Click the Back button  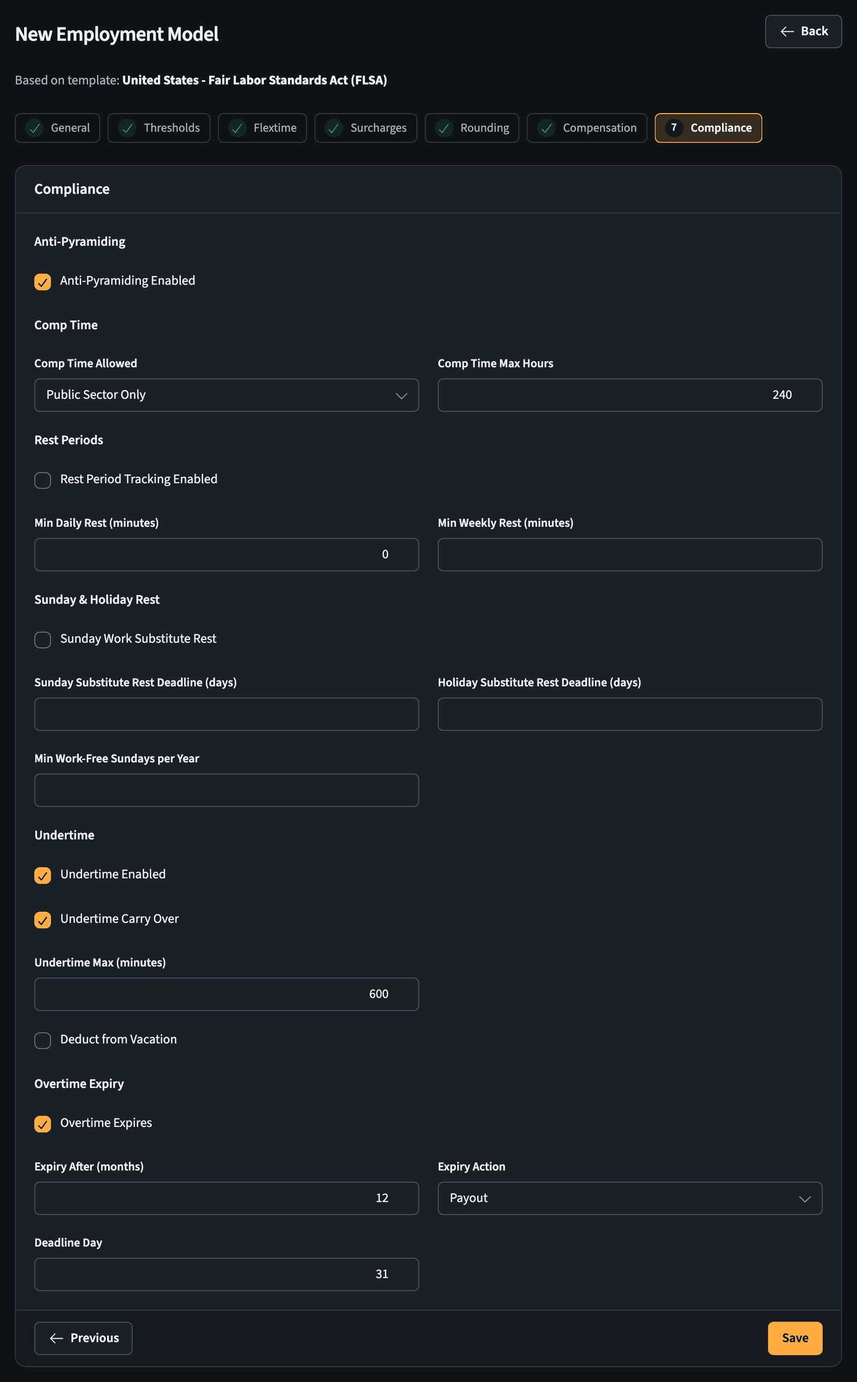(802, 31)
